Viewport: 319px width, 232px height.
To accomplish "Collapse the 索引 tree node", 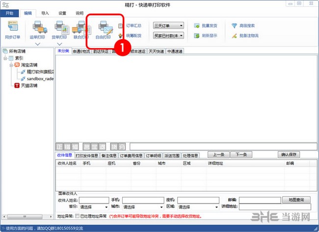I will [5, 58].
